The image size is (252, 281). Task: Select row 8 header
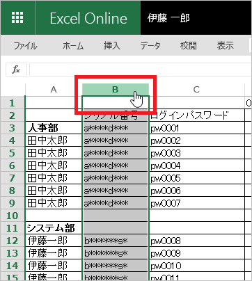tap(13, 191)
